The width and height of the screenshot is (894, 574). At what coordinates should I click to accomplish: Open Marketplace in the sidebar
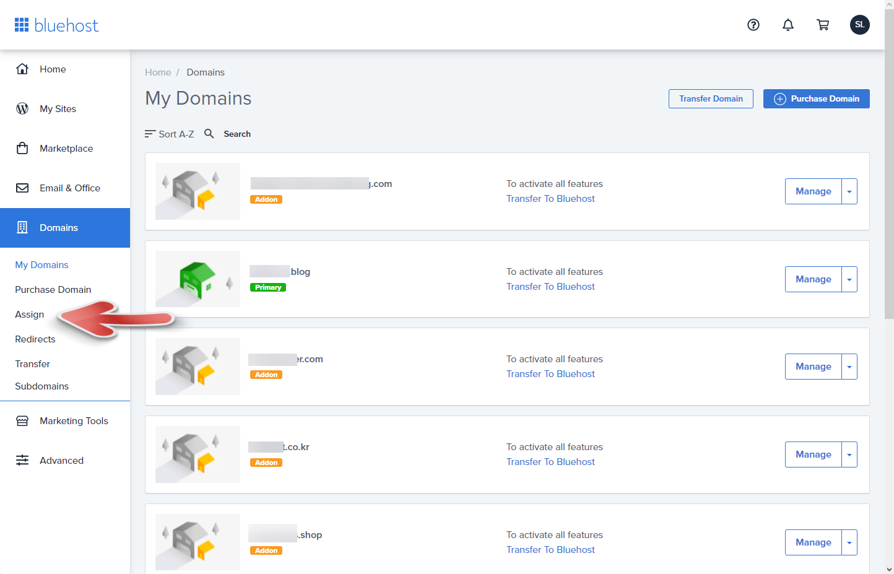pos(65,149)
